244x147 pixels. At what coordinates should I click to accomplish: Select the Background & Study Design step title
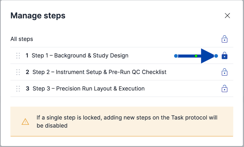[x=80, y=56]
